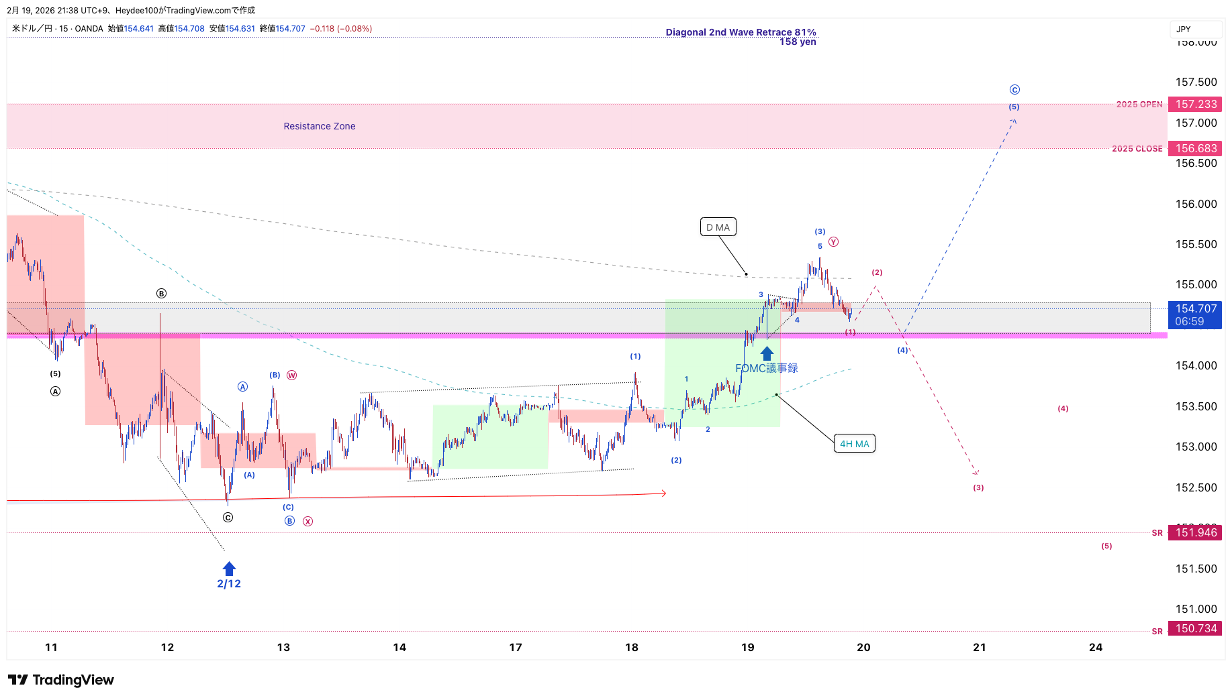This screenshot has width=1232, height=700.
Task: Select the D MA callout label
Action: [x=718, y=227]
